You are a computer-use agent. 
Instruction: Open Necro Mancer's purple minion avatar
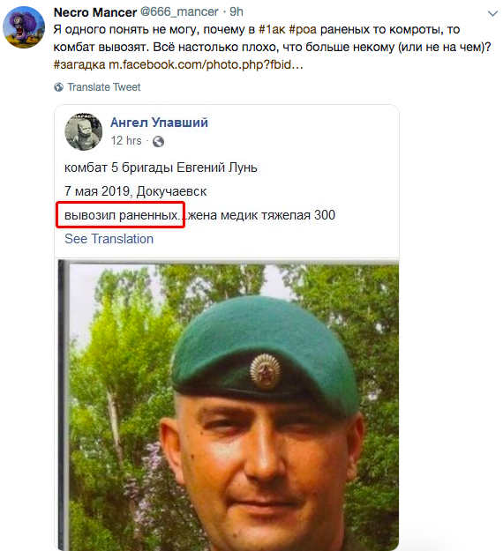24,27
